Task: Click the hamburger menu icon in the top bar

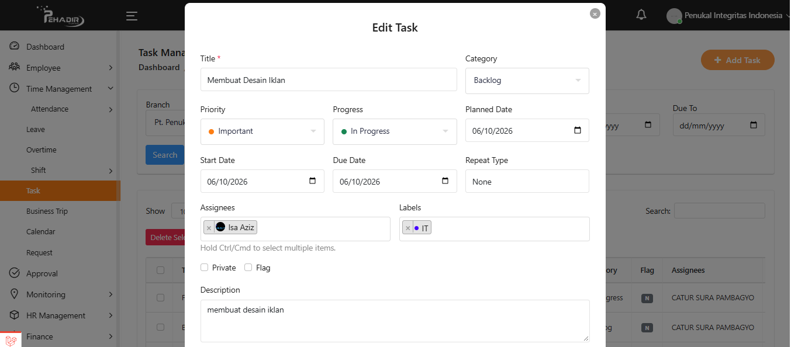Action: click(132, 16)
